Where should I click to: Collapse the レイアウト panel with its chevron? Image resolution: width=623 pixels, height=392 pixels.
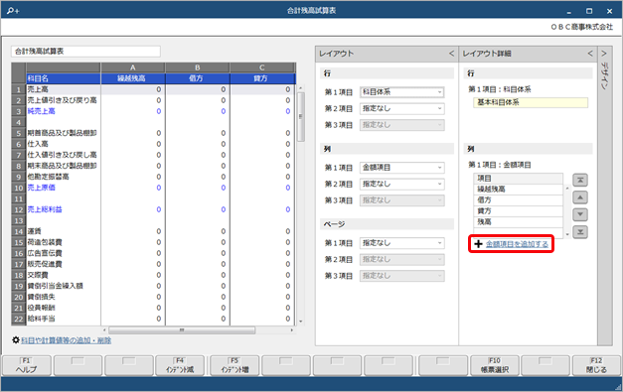pos(451,54)
